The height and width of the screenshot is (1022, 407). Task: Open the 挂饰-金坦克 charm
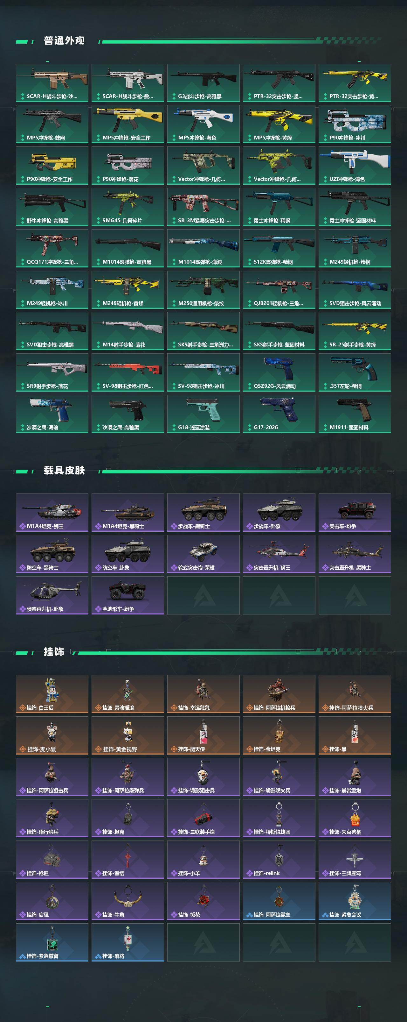point(279,735)
